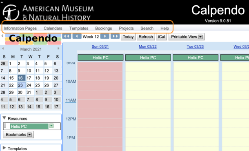Open the Projects menu

(x=126, y=28)
